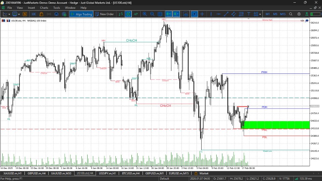Screen dimensions: 322x181
Task: Switch to GBPUSD.m,M1 chart tab
Action: point(155,173)
